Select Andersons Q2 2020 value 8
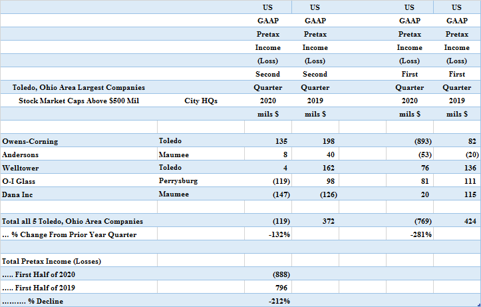The height and width of the screenshot is (307, 481). tap(285, 154)
